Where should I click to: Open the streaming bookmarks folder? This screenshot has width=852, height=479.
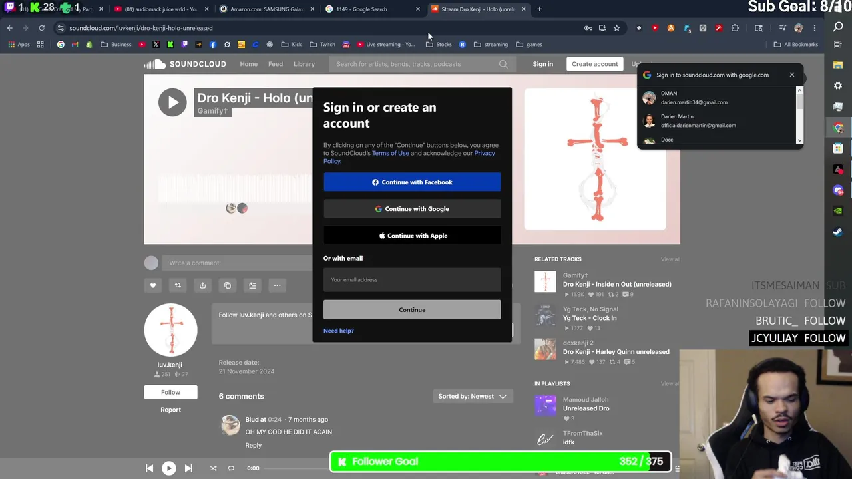tap(491, 45)
